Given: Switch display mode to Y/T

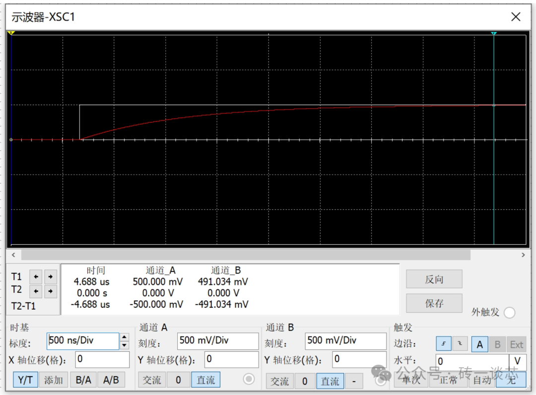Looking at the screenshot, I should pyautogui.click(x=25, y=380).
